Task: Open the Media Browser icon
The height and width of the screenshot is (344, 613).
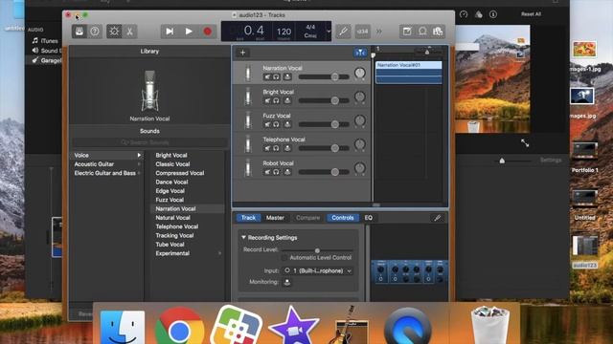Action: (438, 32)
